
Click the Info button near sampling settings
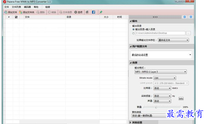pos(181,99)
